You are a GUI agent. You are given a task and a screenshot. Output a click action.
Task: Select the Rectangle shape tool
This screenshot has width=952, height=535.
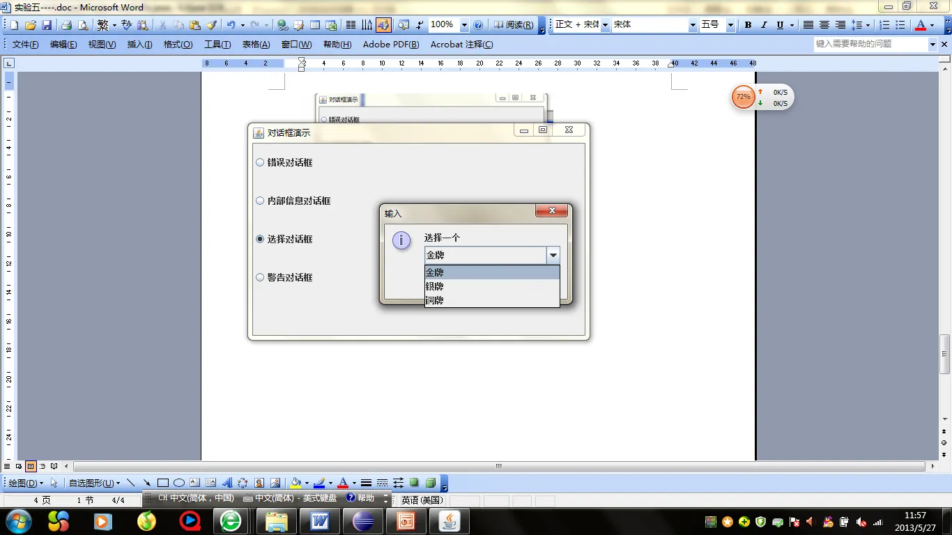pos(163,482)
